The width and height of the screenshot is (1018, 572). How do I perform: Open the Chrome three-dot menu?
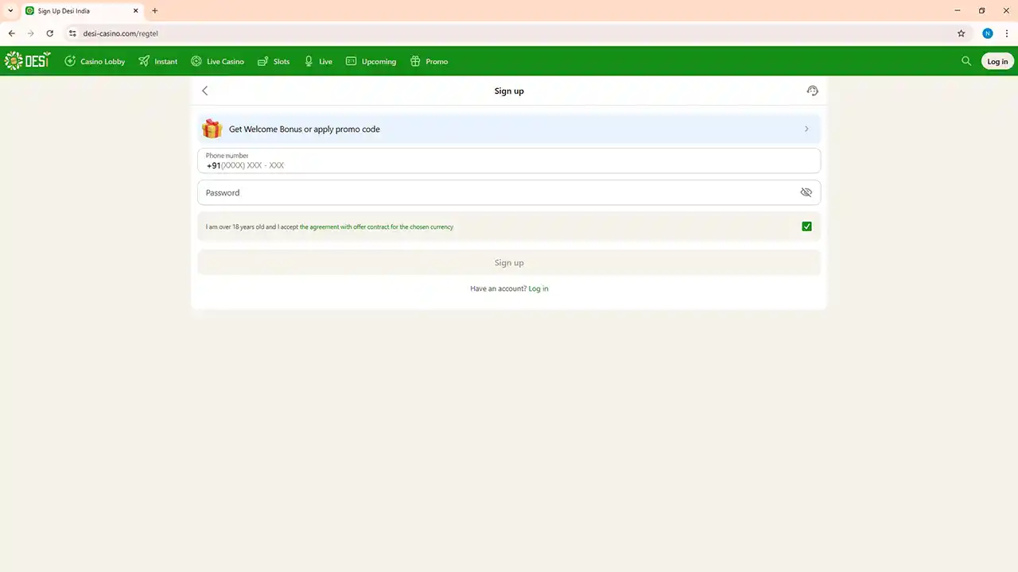(x=1006, y=33)
